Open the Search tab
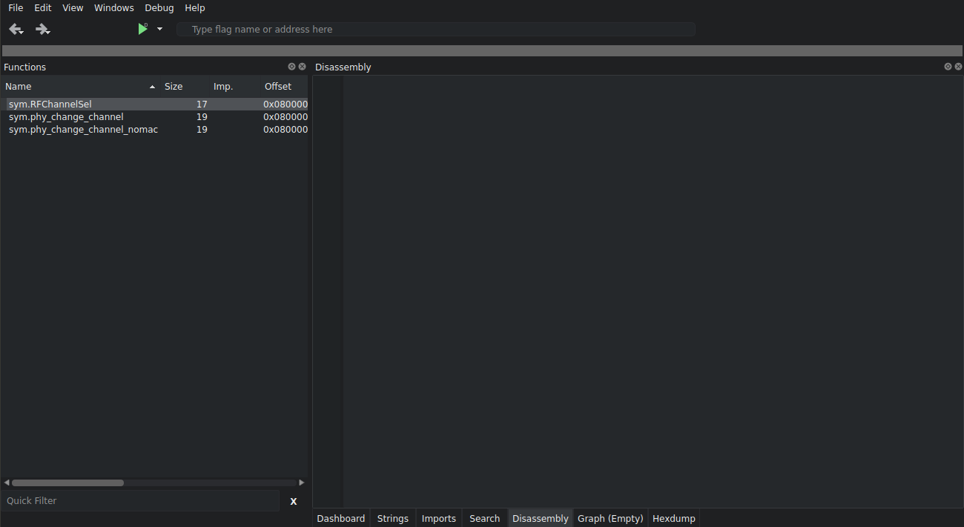The image size is (964, 527). tap(483, 517)
